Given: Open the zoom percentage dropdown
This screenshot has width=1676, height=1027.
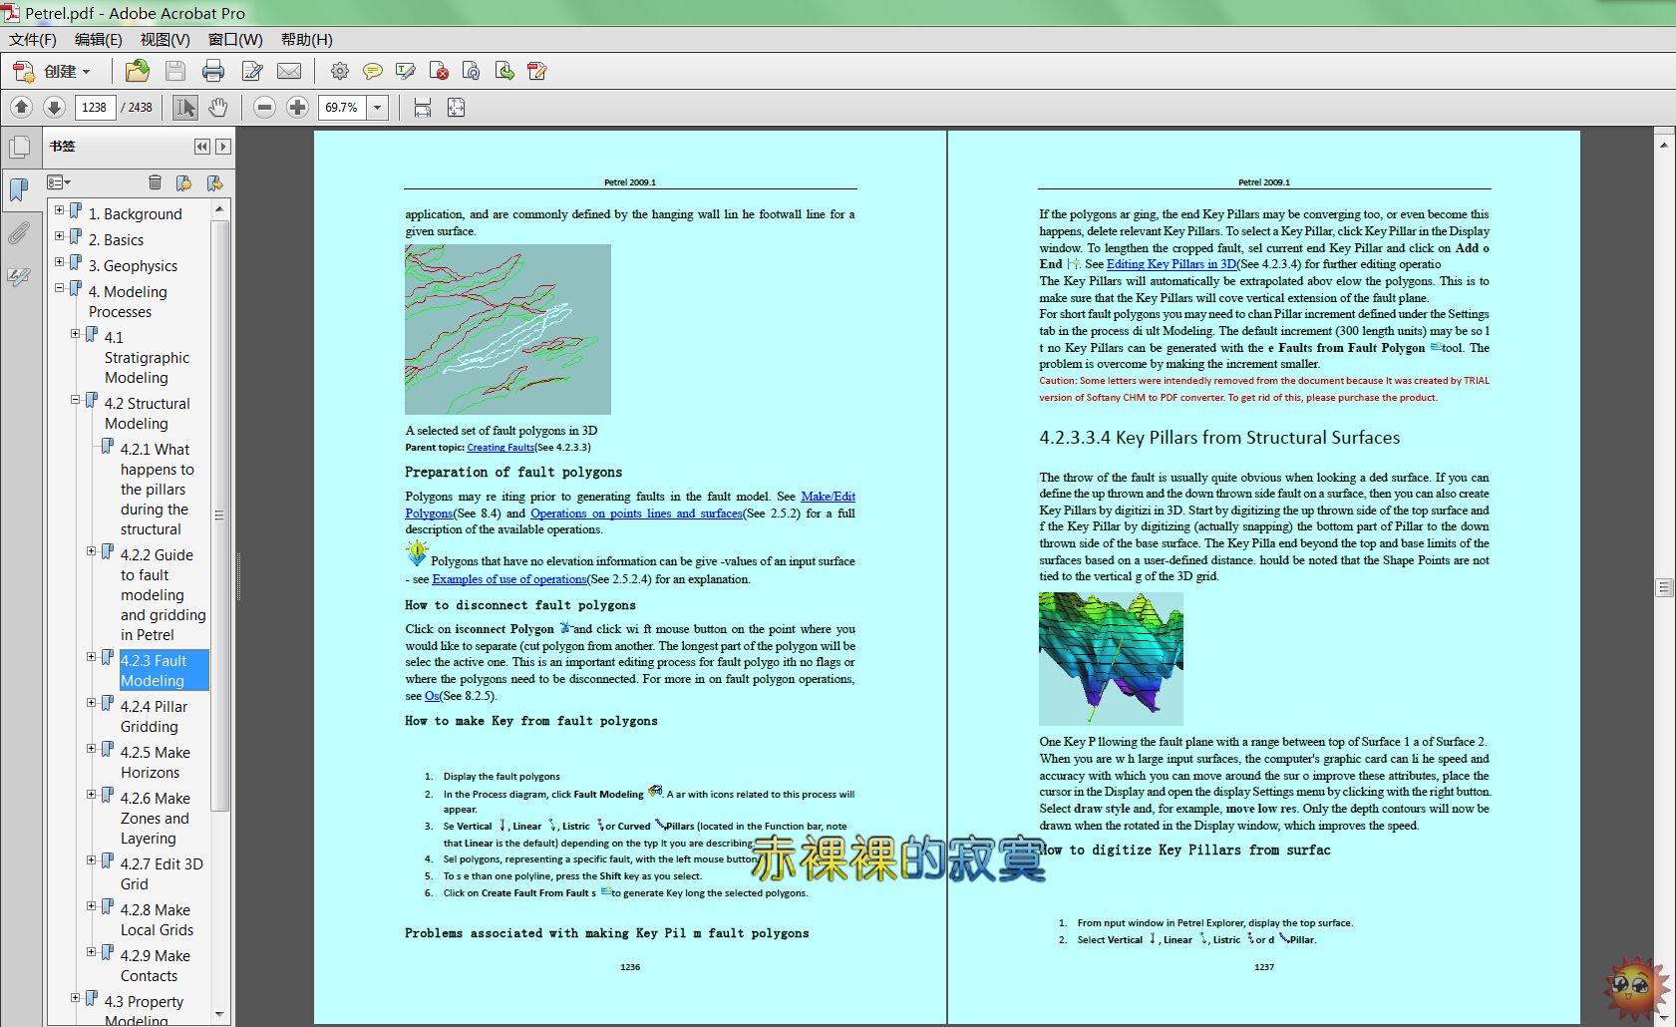Looking at the screenshot, I should point(378,107).
